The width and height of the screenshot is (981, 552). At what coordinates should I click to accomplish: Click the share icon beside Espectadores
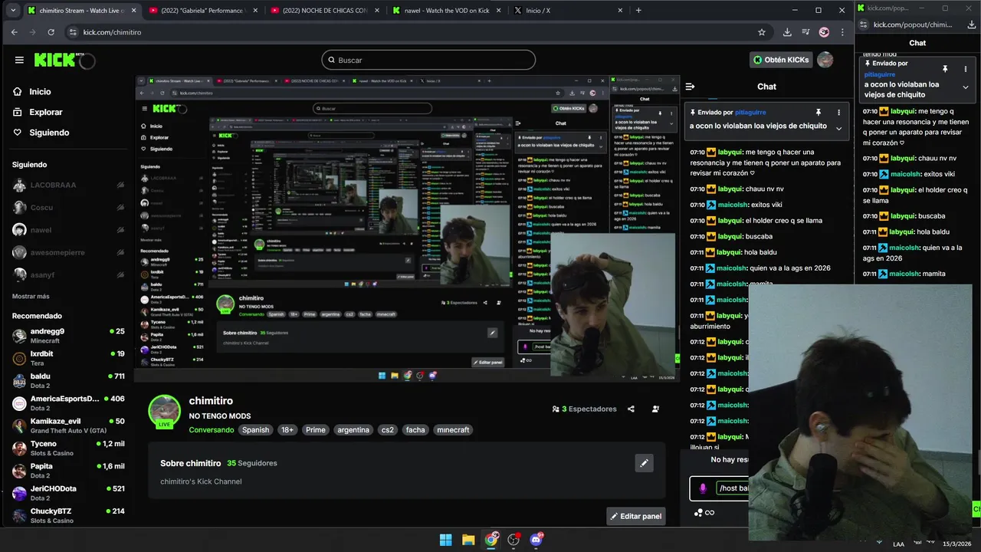pyautogui.click(x=631, y=409)
